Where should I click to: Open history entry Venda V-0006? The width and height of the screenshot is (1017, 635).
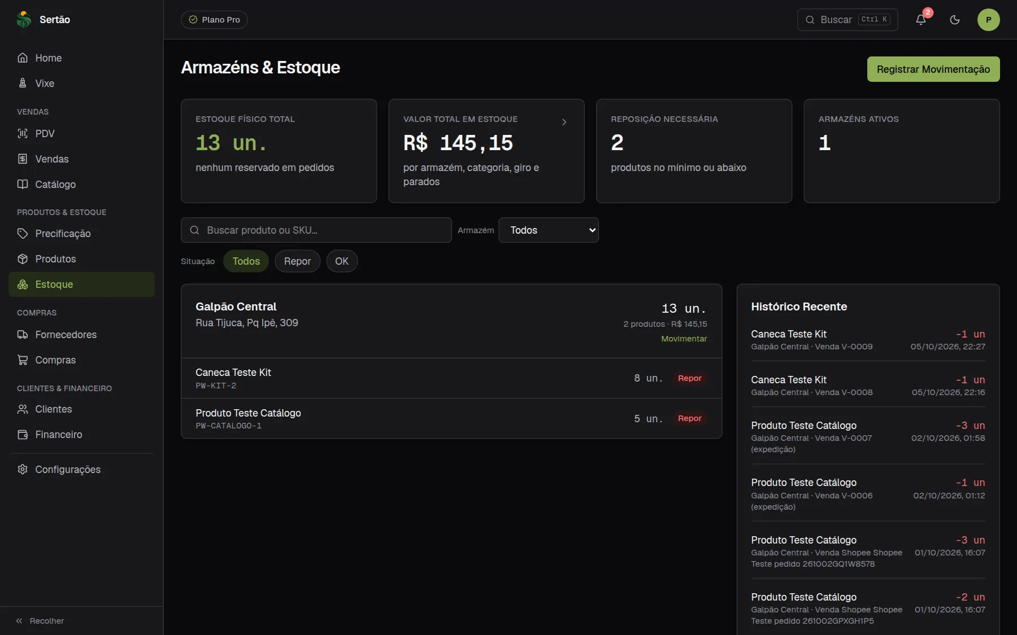click(x=868, y=494)
